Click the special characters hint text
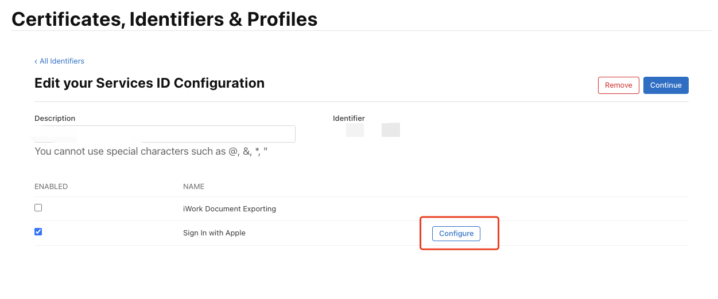The image size is (718, 299). [x=151, y=152]
